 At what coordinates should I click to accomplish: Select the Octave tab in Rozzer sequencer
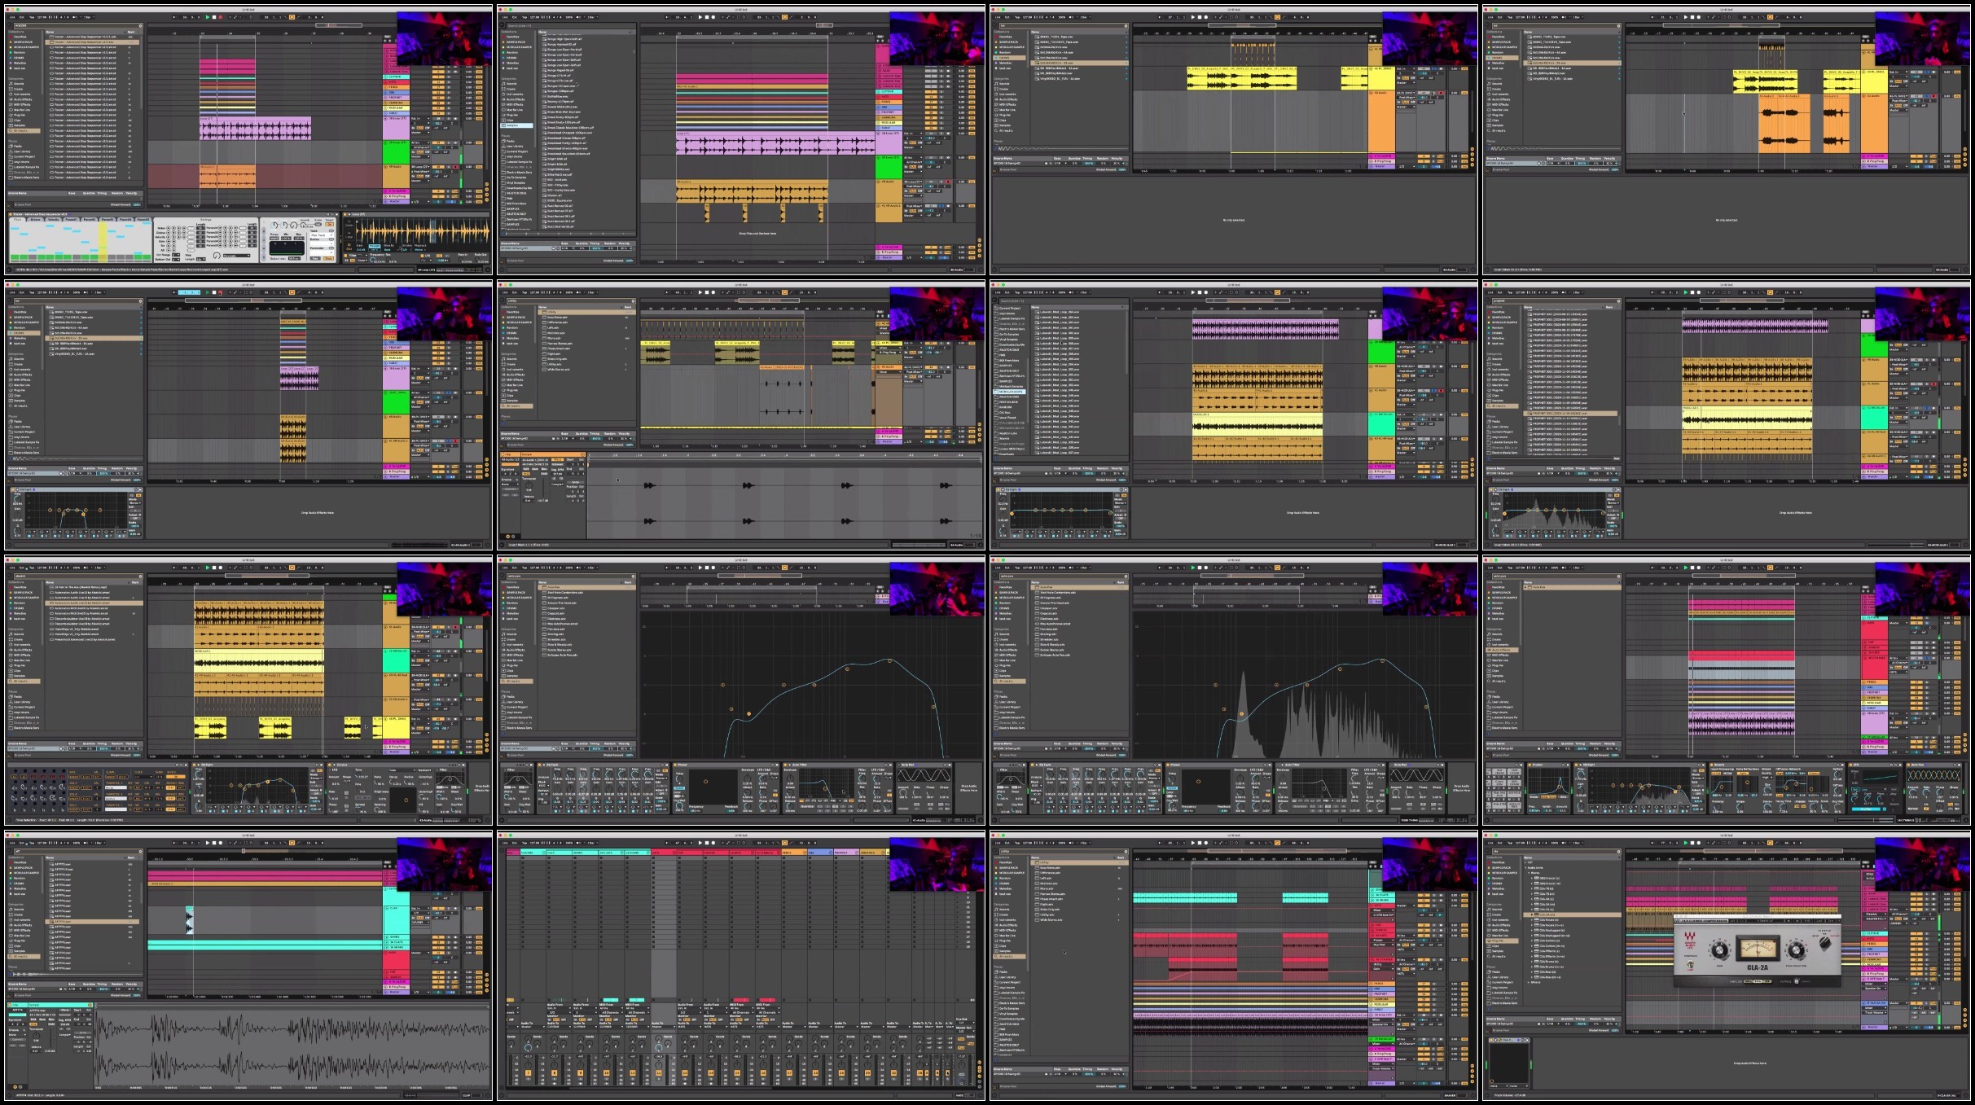pos(35,220)
